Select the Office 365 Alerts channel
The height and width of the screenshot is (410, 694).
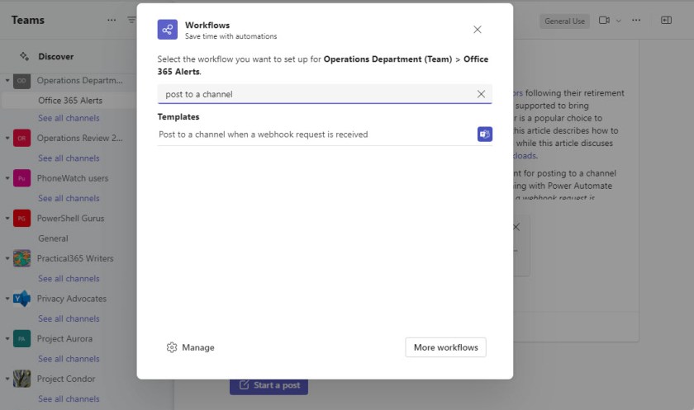70,101
